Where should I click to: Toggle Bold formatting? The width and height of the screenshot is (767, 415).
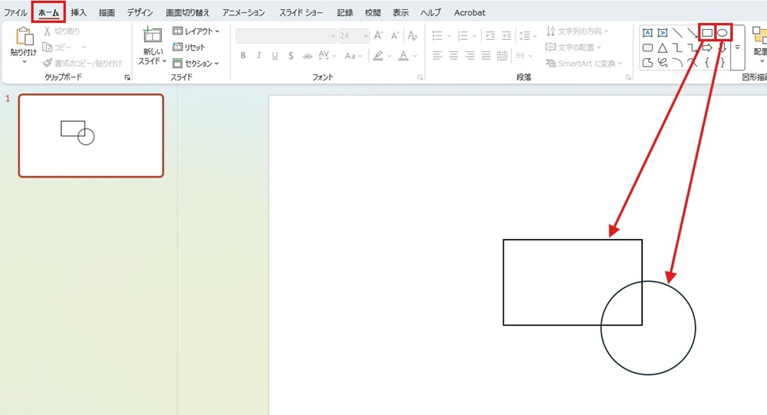243,56
